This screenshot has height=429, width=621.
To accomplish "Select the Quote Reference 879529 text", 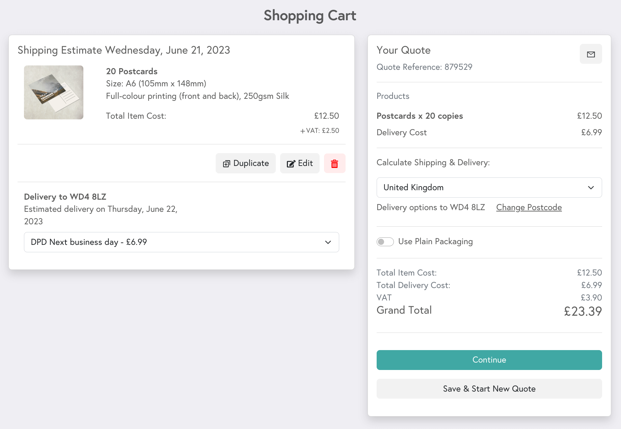I will click(x=424, y=67).
